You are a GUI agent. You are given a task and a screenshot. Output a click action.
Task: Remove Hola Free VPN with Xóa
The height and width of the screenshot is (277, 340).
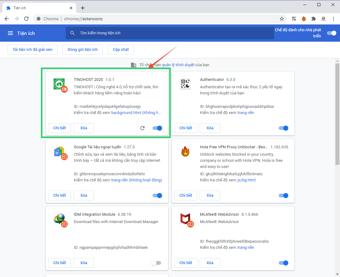click(x=210, y=195)
